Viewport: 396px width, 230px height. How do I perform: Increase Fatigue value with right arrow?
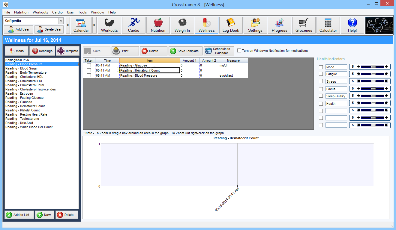[x=387, y=74]
